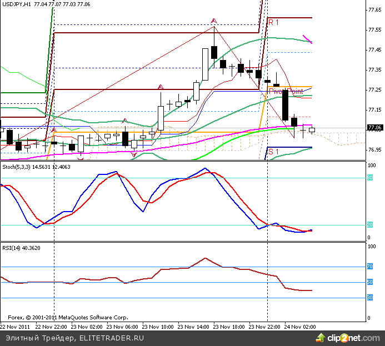This screenshot has width=385, height=346.
Task: Click the USDJPY,H1 chart title
Action: [16, 4]
